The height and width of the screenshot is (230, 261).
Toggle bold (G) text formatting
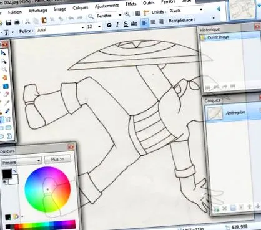(109, 26)
